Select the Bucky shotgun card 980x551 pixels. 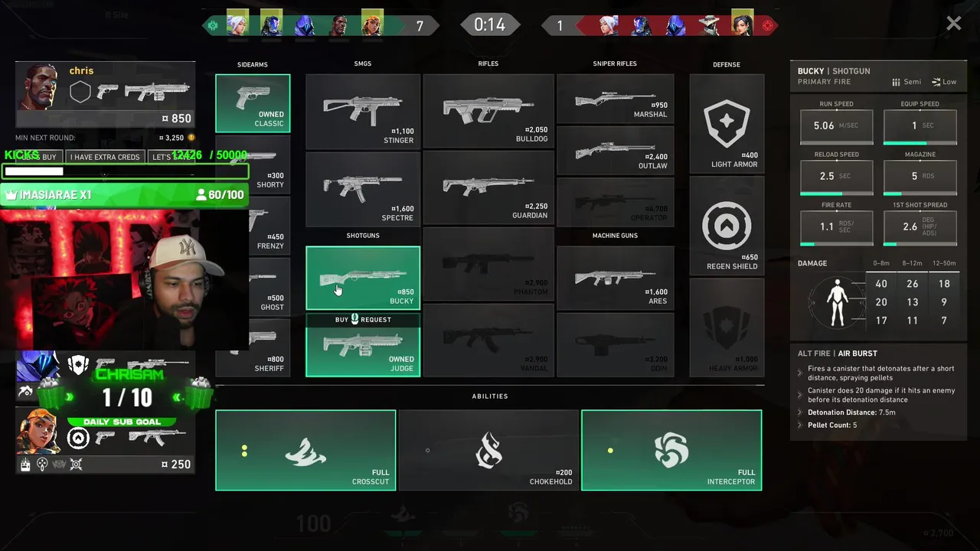[363, 278]
